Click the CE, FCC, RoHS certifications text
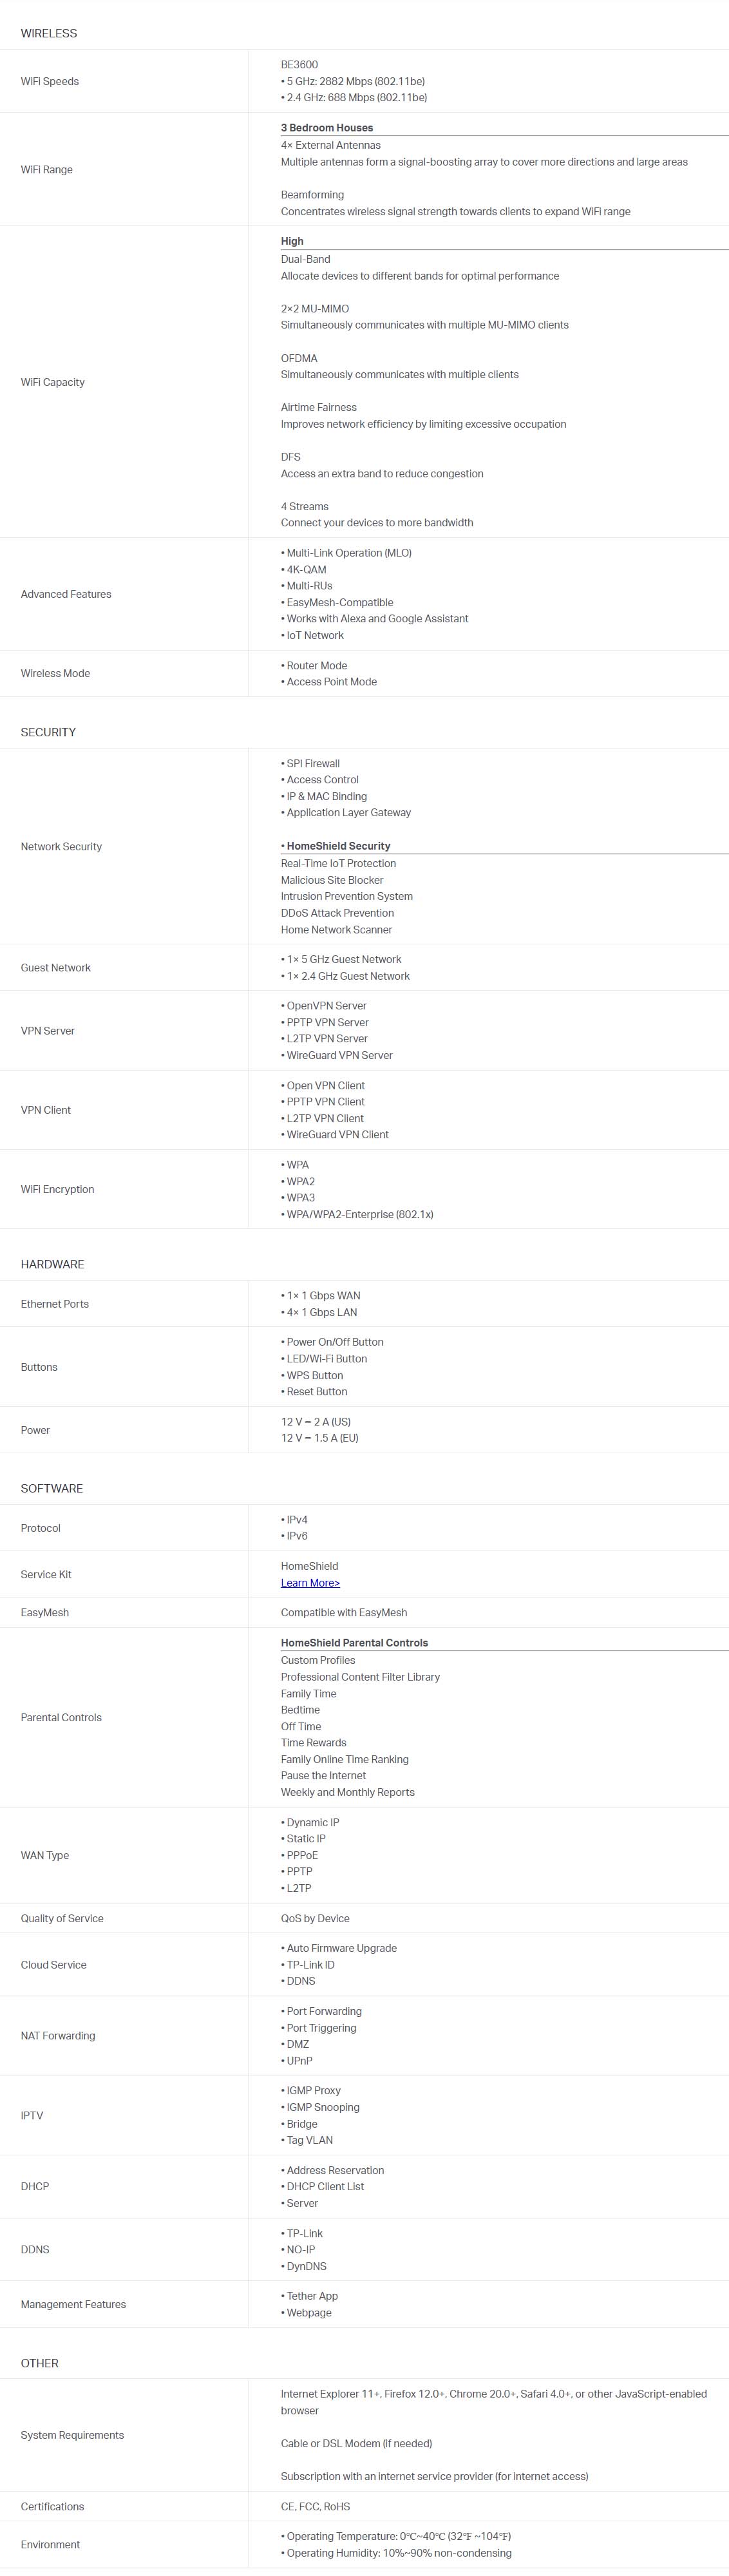This screenshot has width=729, height=2576. click(315, 2506)
